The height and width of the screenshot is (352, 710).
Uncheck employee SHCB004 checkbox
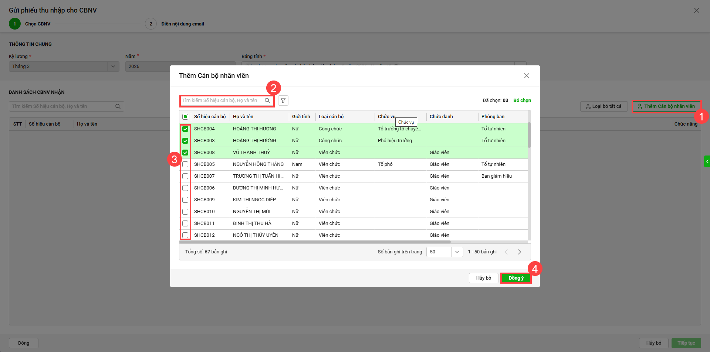click(185, 129)
